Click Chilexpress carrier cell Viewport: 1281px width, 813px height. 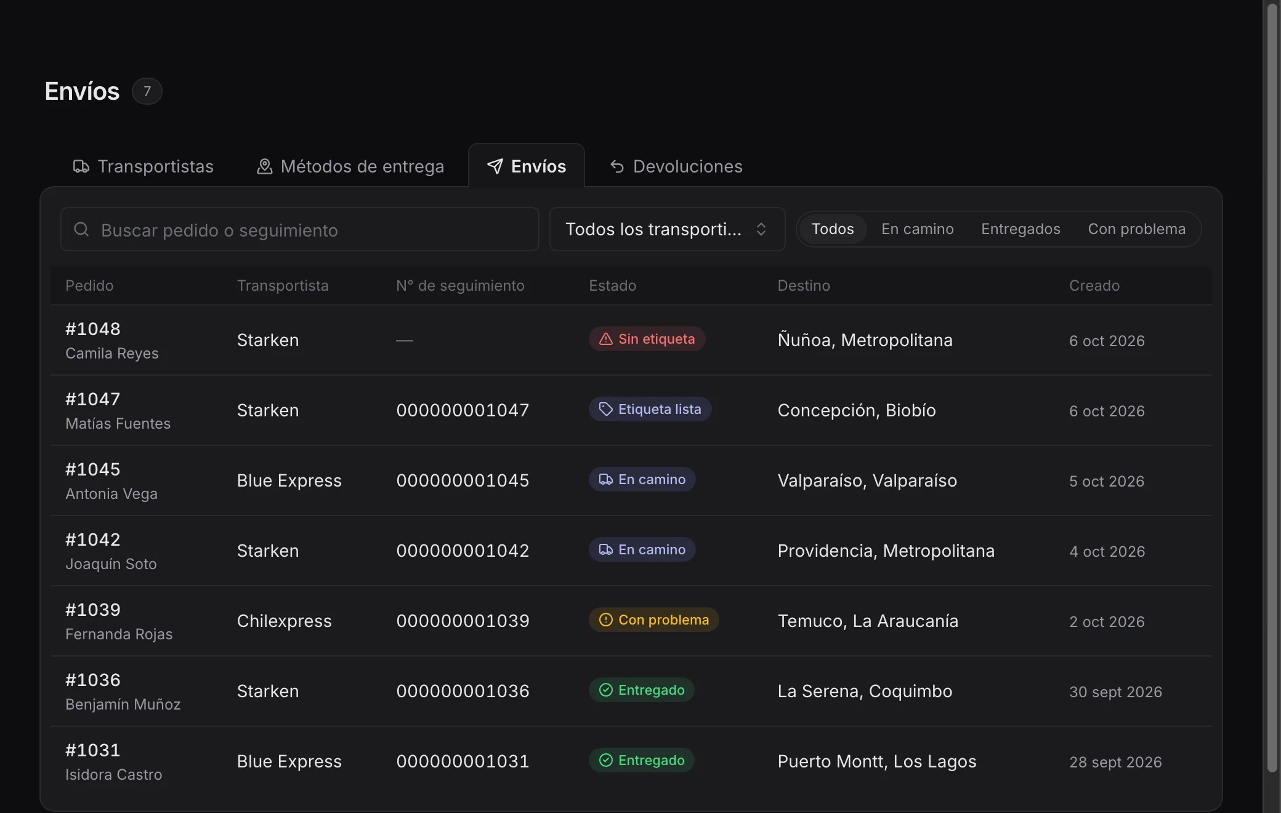284,621
